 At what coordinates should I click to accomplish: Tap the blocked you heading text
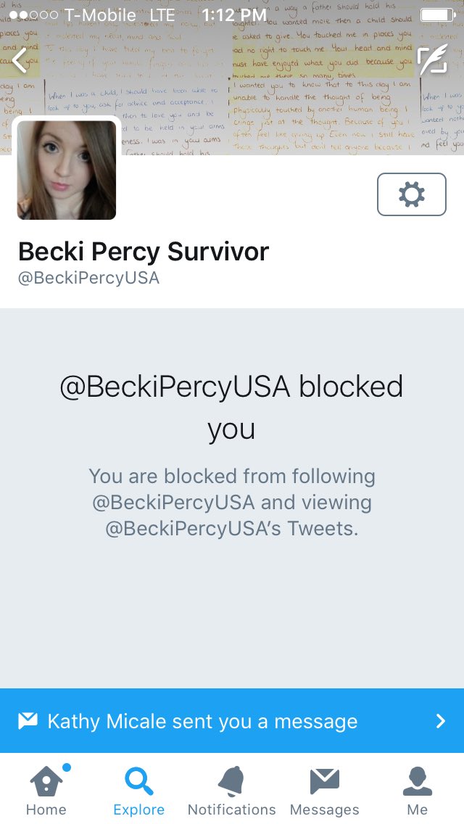(x=231, y=408)
